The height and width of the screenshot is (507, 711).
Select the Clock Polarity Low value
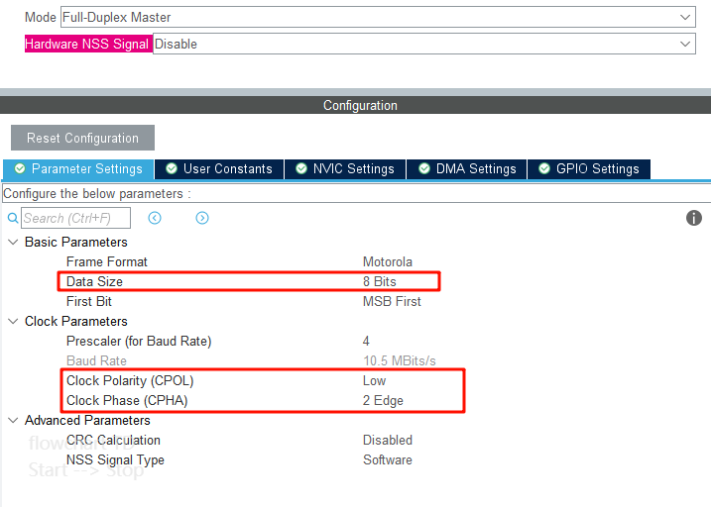[x=374, y=381]
